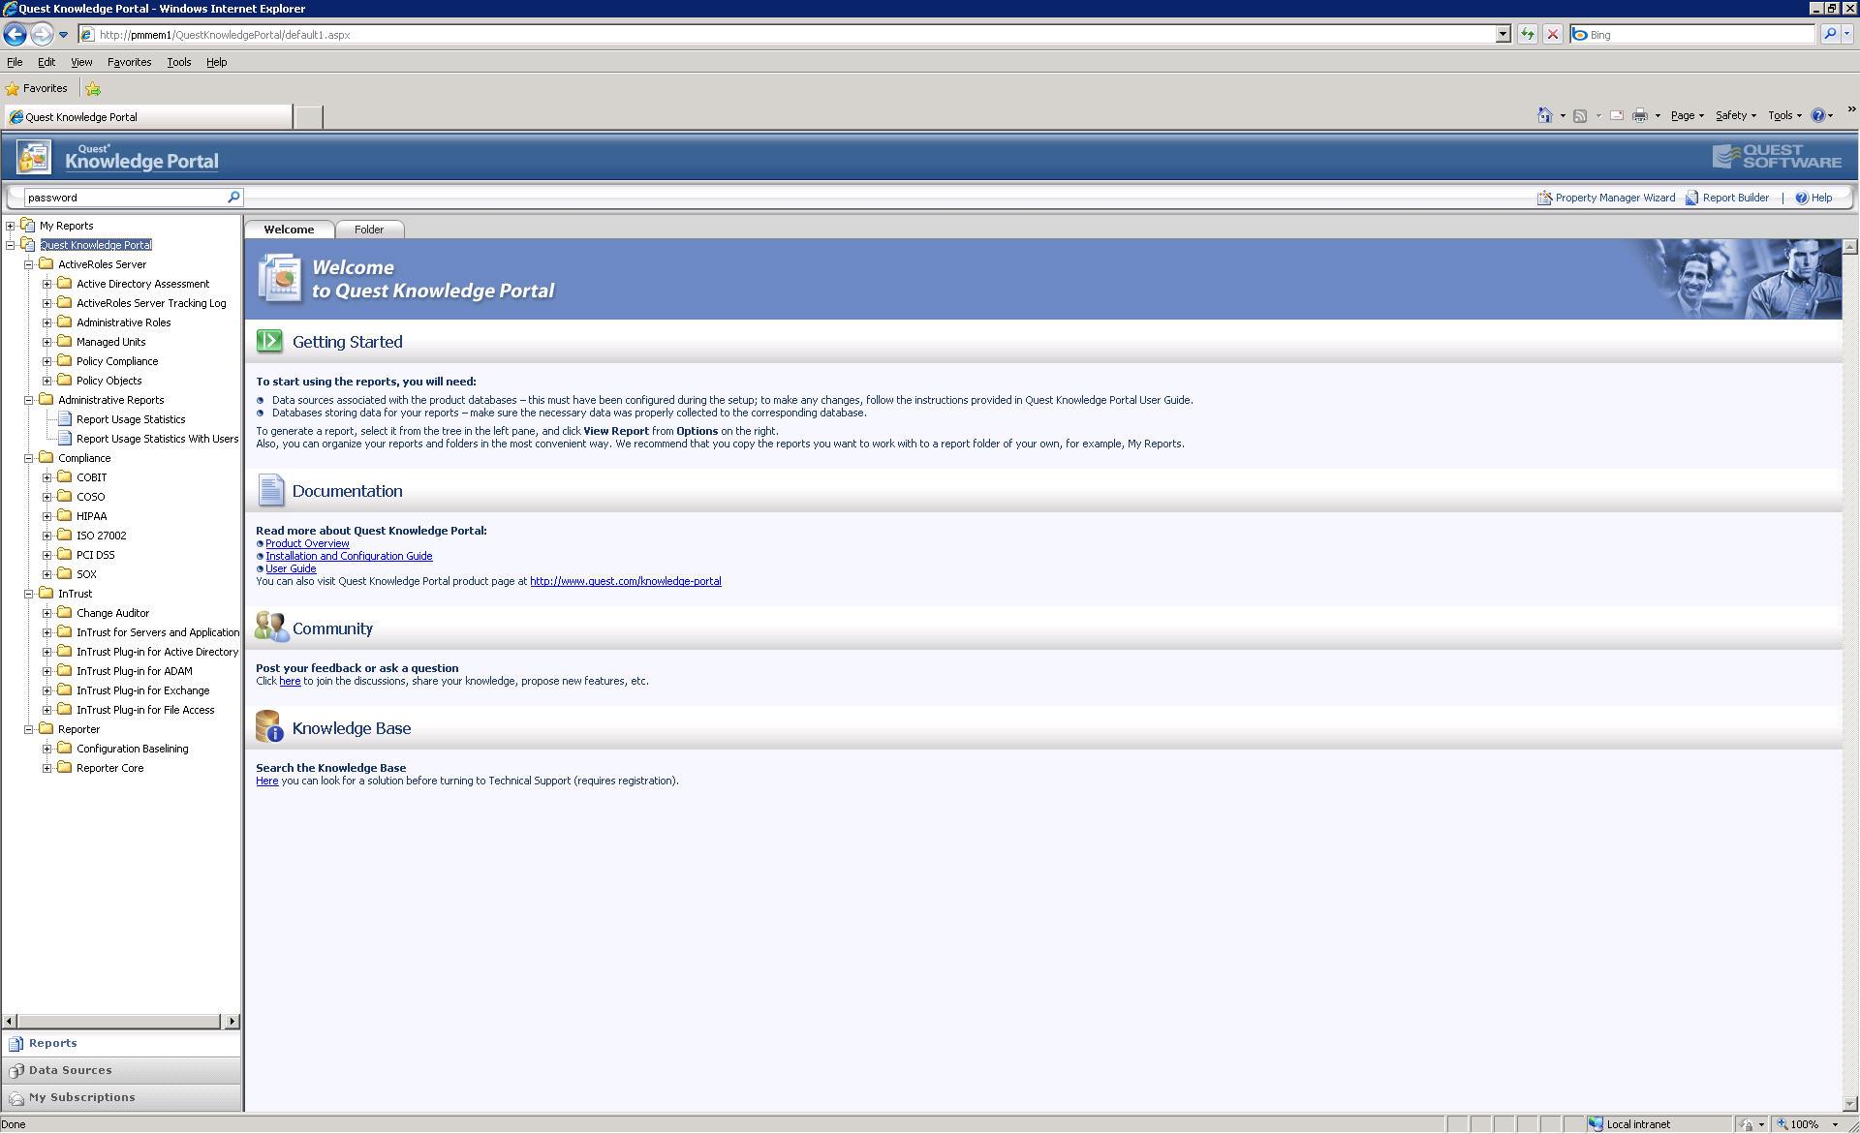Click the Knowledge Portal logo icon
This screenshot has width=1860, height=1134.
pyautogui.click(x=34, y=156)
